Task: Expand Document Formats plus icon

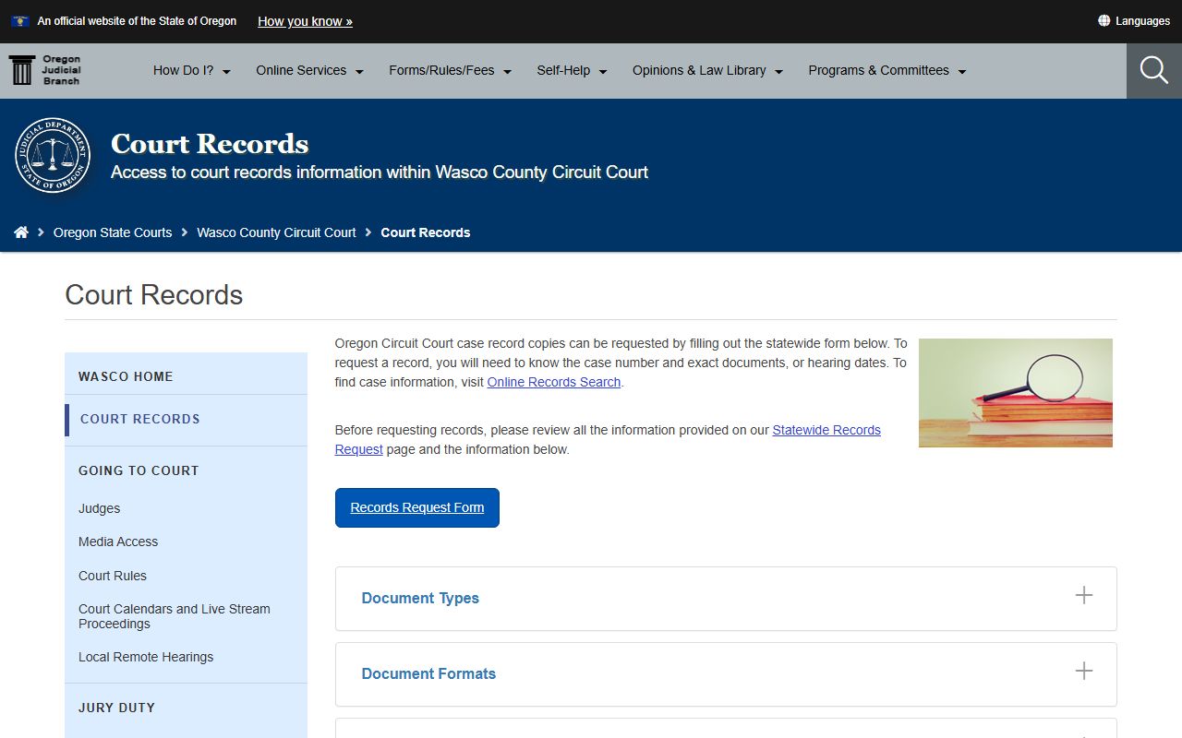Action: coord(1084,672)
